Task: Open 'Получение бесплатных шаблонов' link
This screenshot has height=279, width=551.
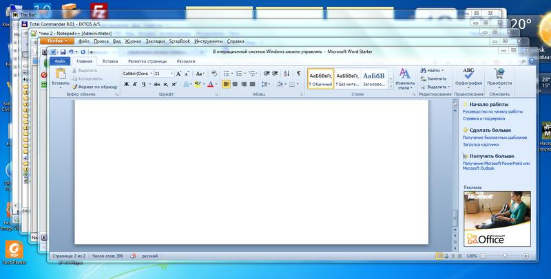Action: click(x=495, y=137)
